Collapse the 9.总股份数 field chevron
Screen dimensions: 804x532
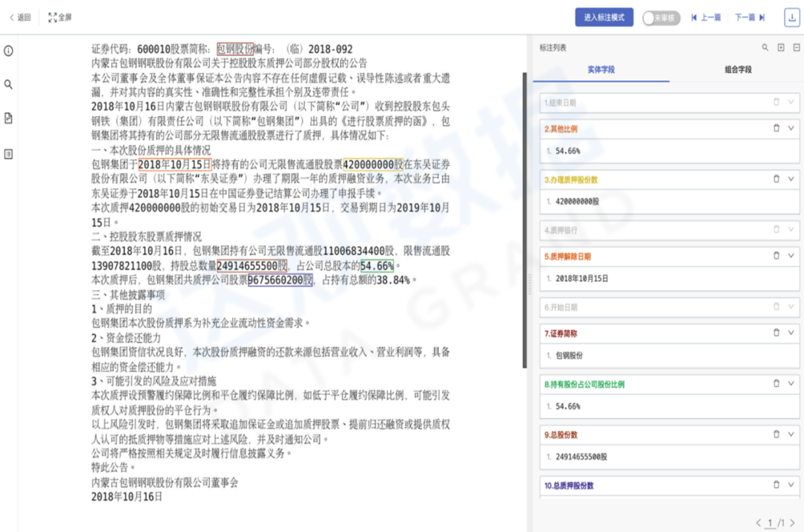(x=791, y=434)
